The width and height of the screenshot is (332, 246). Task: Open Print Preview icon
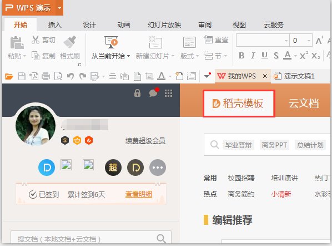58,76
